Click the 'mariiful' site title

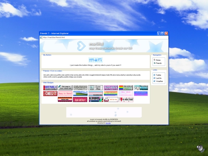[x=96, y=44]
